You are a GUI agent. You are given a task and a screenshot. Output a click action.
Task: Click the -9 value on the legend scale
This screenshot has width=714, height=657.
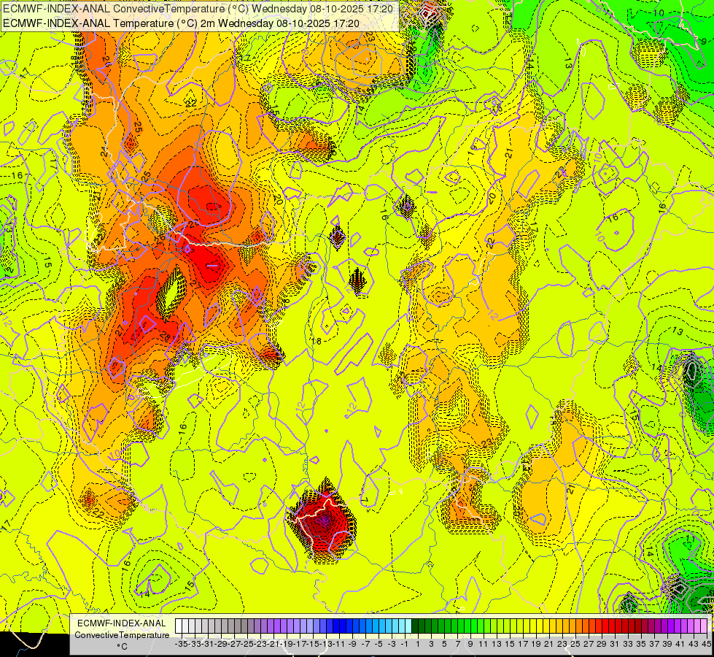352,644
